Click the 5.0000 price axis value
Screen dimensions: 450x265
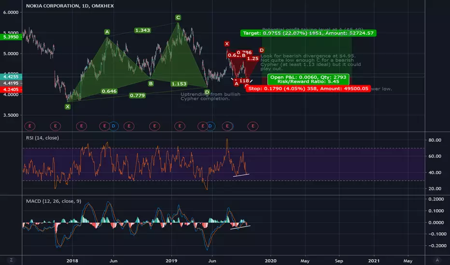pos(11,53)
